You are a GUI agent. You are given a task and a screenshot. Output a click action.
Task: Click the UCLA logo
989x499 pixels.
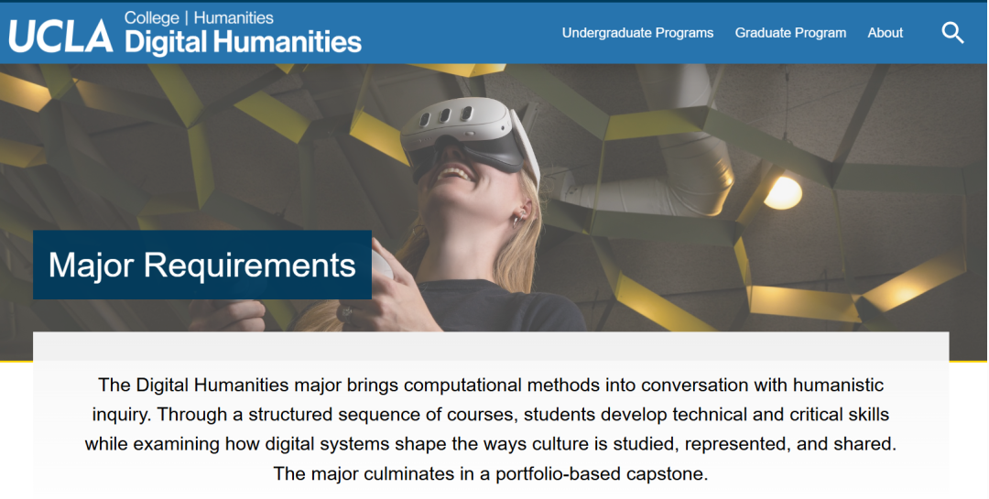click(60, 36)
